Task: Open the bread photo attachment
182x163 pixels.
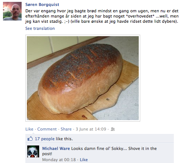Action: click(83, 78)
